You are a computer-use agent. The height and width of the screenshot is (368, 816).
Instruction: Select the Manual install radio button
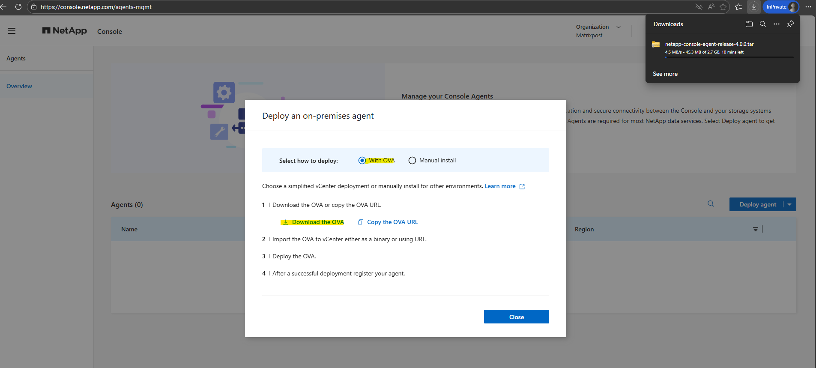412,160
